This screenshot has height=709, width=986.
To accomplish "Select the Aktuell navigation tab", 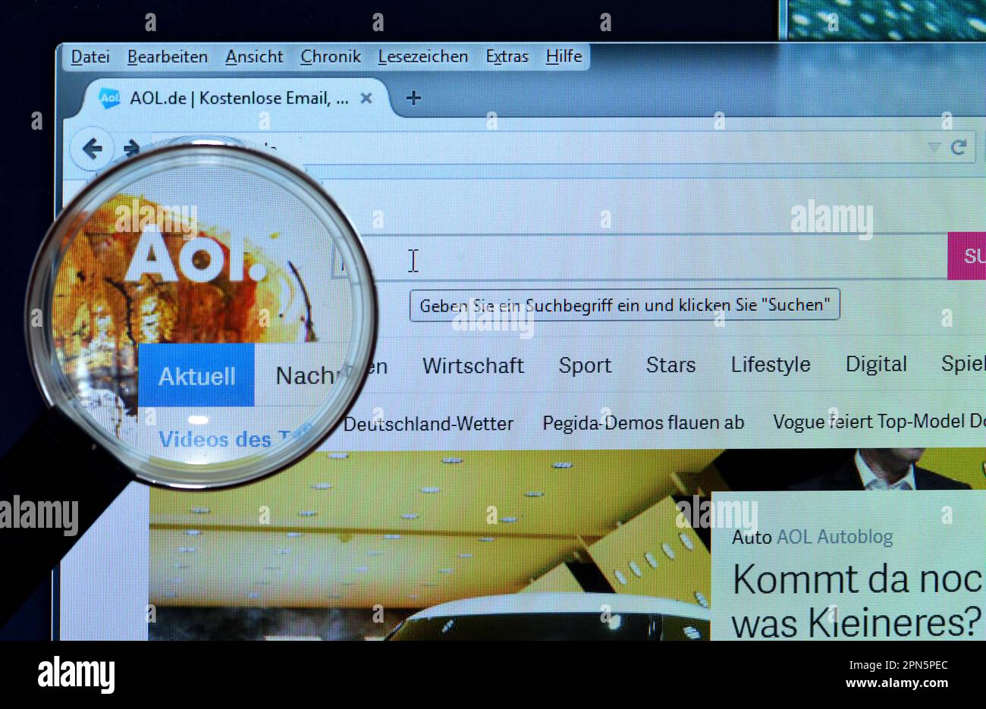I will pos(196,375).
